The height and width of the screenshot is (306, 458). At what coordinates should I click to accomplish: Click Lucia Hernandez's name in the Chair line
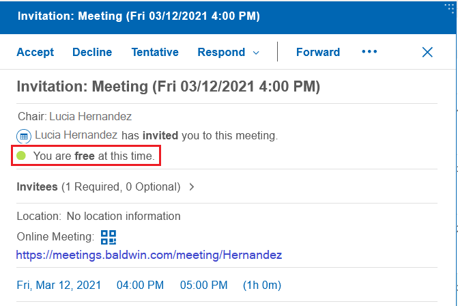(x=90, y=117)
